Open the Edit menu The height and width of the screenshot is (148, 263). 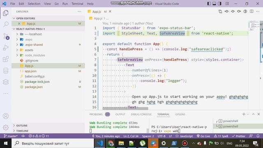[x=21, y=4]
